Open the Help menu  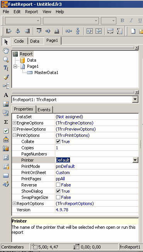(x=60, y=12)
